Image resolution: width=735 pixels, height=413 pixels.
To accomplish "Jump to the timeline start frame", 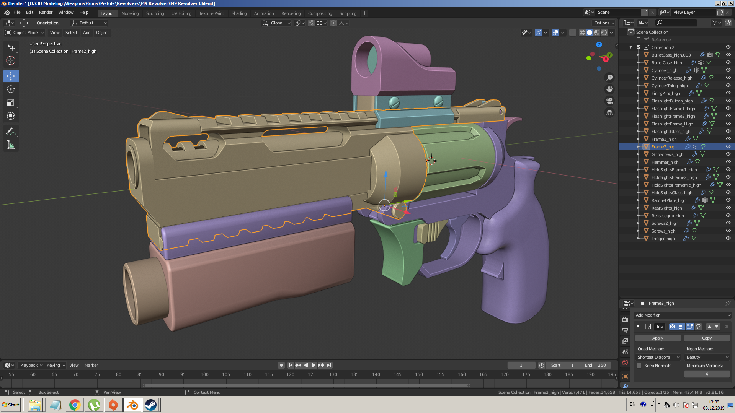I will coord(291,365).
